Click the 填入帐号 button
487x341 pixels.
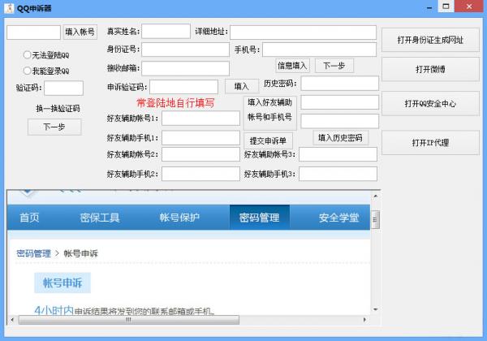click(x=80, y=32)
